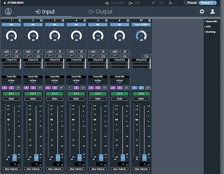Screen dimensions: 224x174
Task: Click the Audio-Technica logo icon
Action: pos(8,11)
